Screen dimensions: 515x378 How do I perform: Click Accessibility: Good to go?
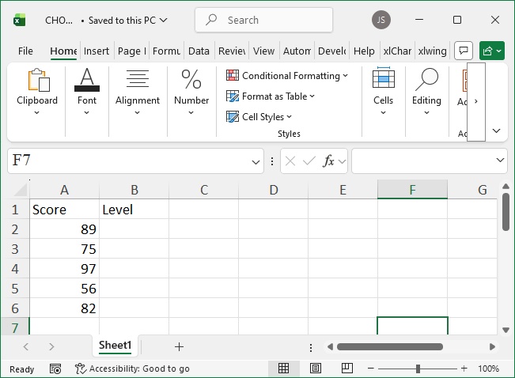click(x=132, y=369)
